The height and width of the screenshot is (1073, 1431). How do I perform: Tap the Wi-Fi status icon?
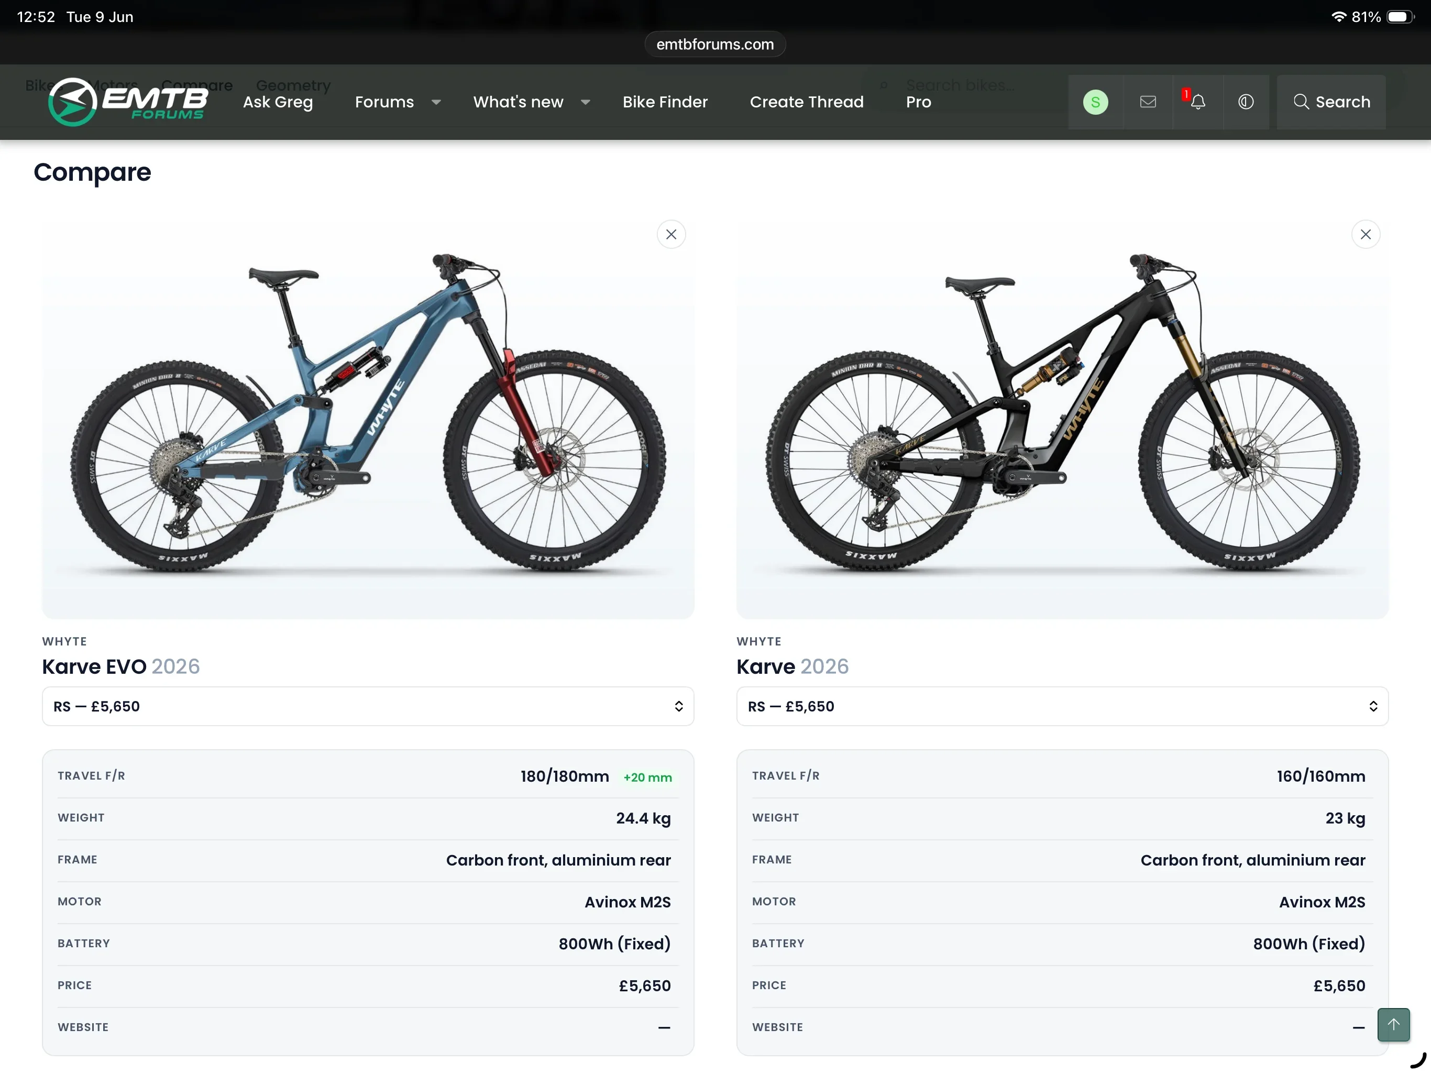(x=1338, y=17)
